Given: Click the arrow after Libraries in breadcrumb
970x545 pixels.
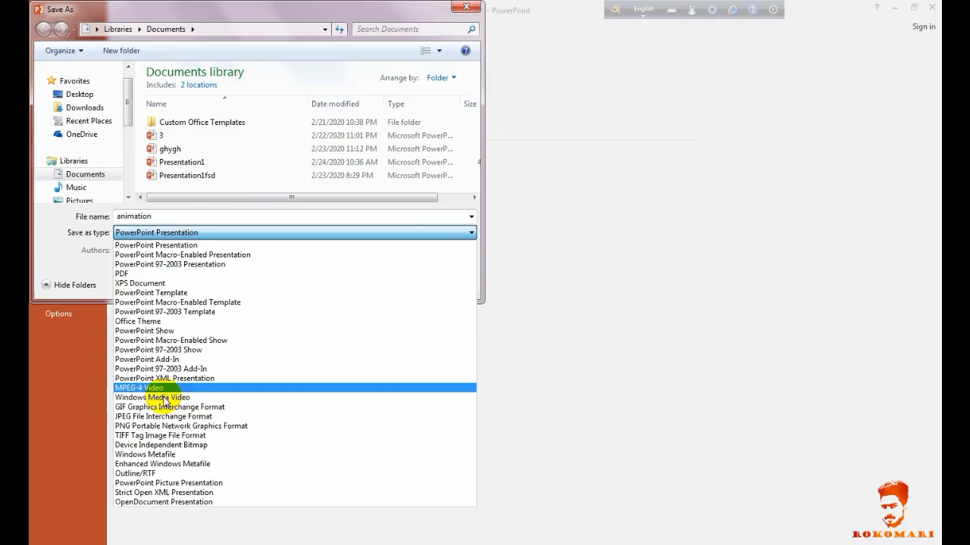Looking at the screenshot, I should point(139,30).
